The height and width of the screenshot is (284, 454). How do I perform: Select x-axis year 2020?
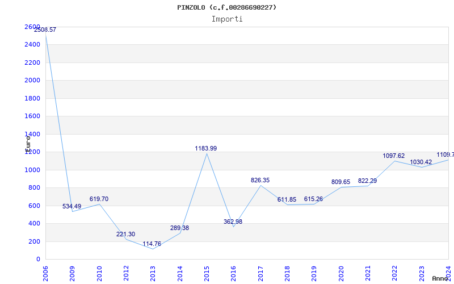[x=341, y=274]
